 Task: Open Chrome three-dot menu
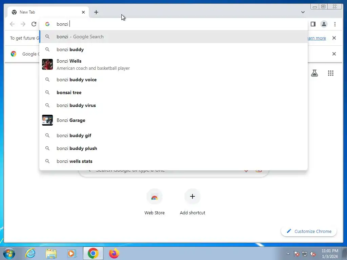click(x=335, y=24)
